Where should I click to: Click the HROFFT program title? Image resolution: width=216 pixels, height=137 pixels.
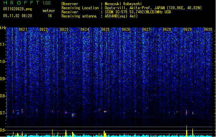tap(22, 3)
